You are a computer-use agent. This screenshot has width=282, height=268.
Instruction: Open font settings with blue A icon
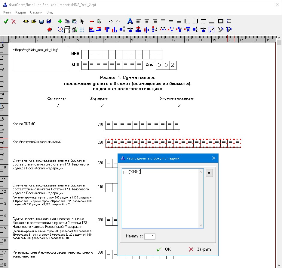(x=130, y=21)
